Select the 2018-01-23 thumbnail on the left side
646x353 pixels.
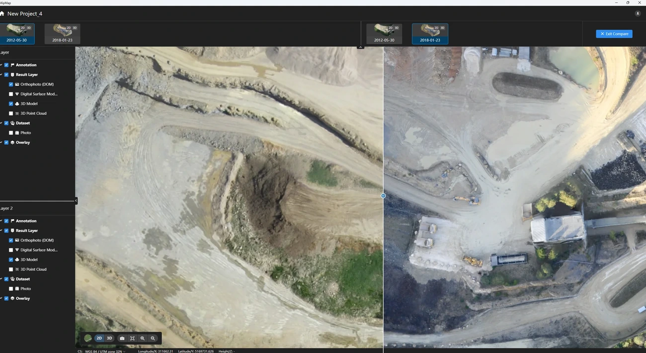click(62, 33)
